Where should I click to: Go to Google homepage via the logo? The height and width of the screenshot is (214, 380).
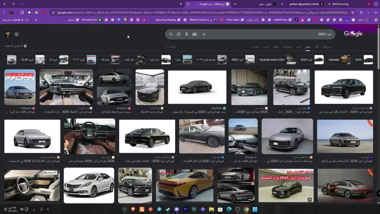(353, 34)
